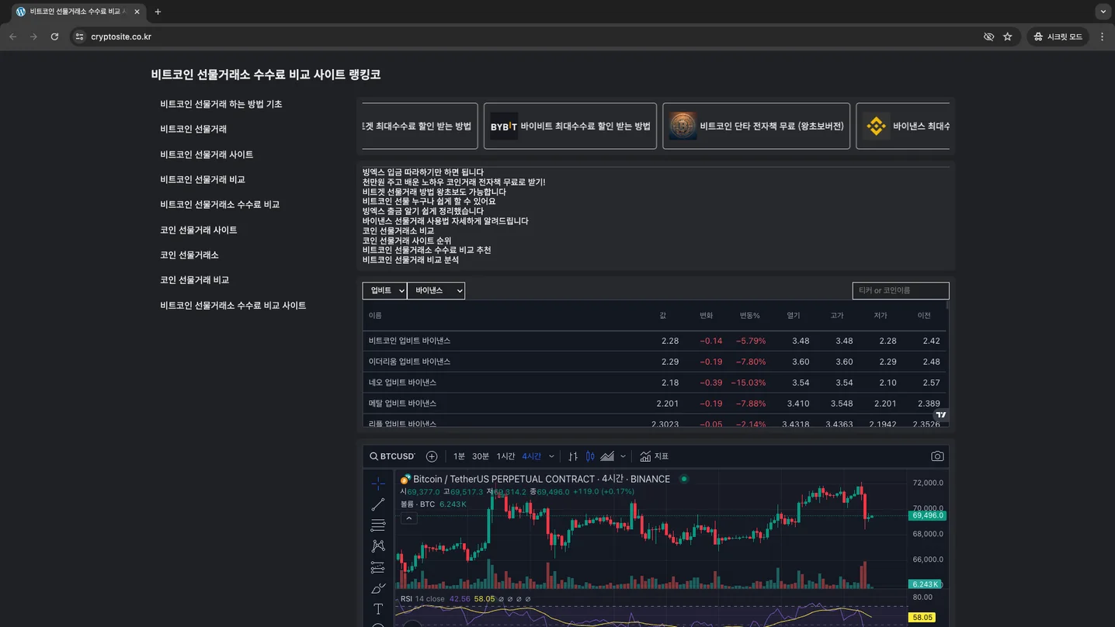The height and width of the screenshot is (627, 1115).
Task: Click the green market status dot
Action: pos(684,479)
